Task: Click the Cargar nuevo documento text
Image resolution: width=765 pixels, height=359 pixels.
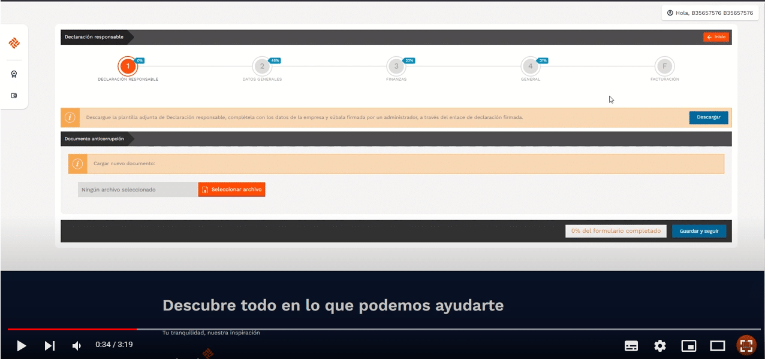Action: click(124, 164)
